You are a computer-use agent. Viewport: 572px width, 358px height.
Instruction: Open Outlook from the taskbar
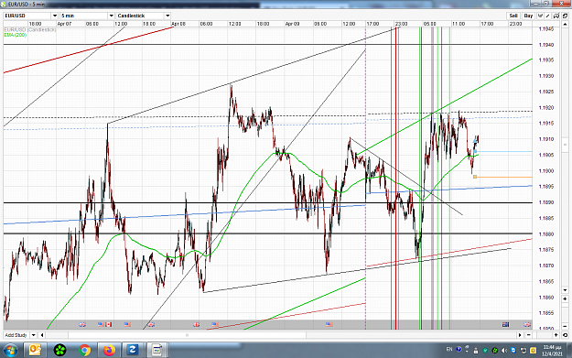click(35, 351)
